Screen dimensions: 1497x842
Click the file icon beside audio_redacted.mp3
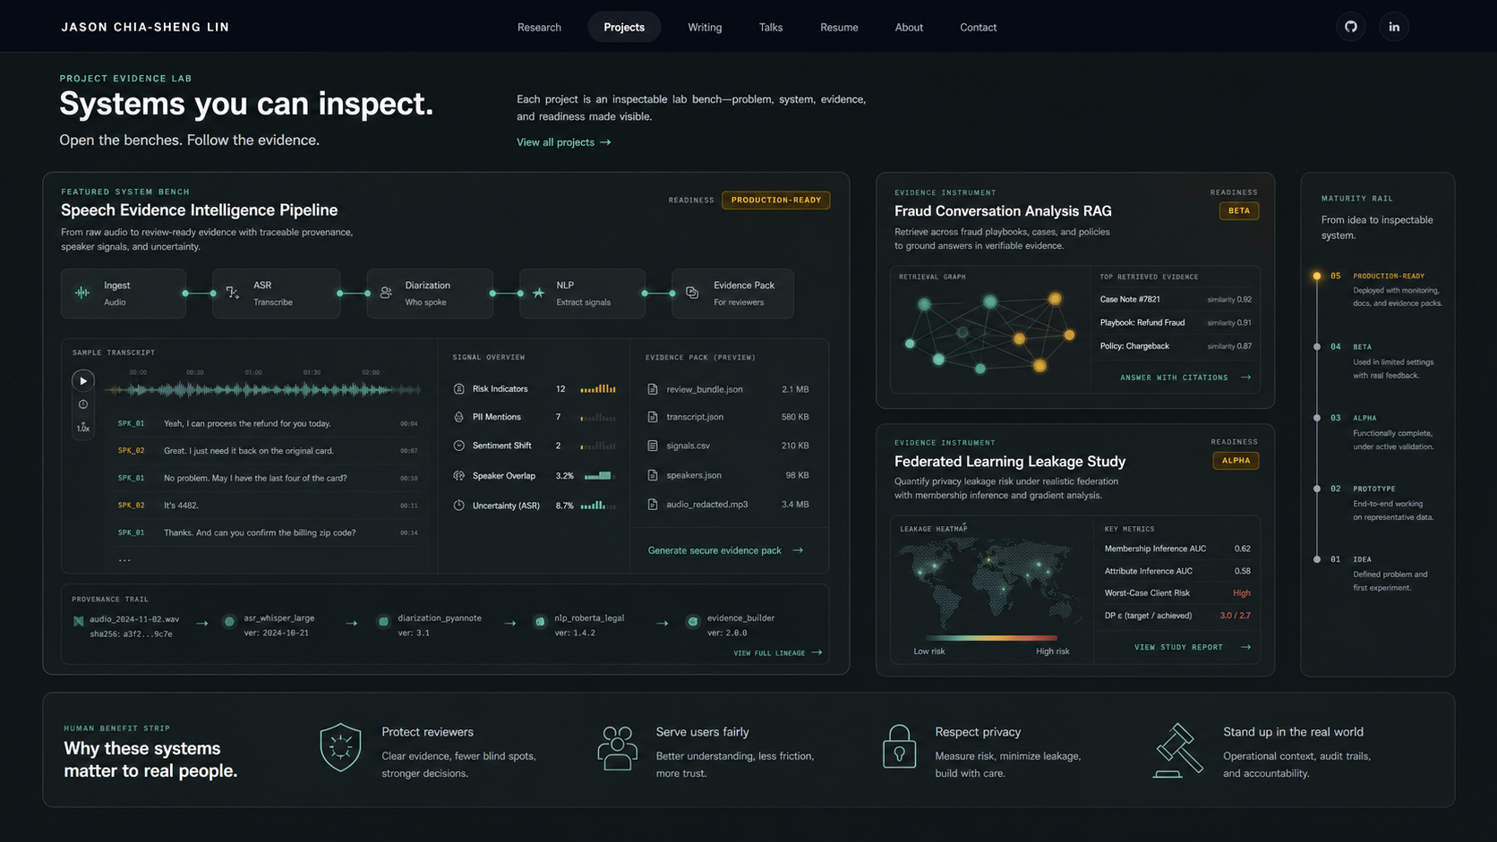point(653,505)
